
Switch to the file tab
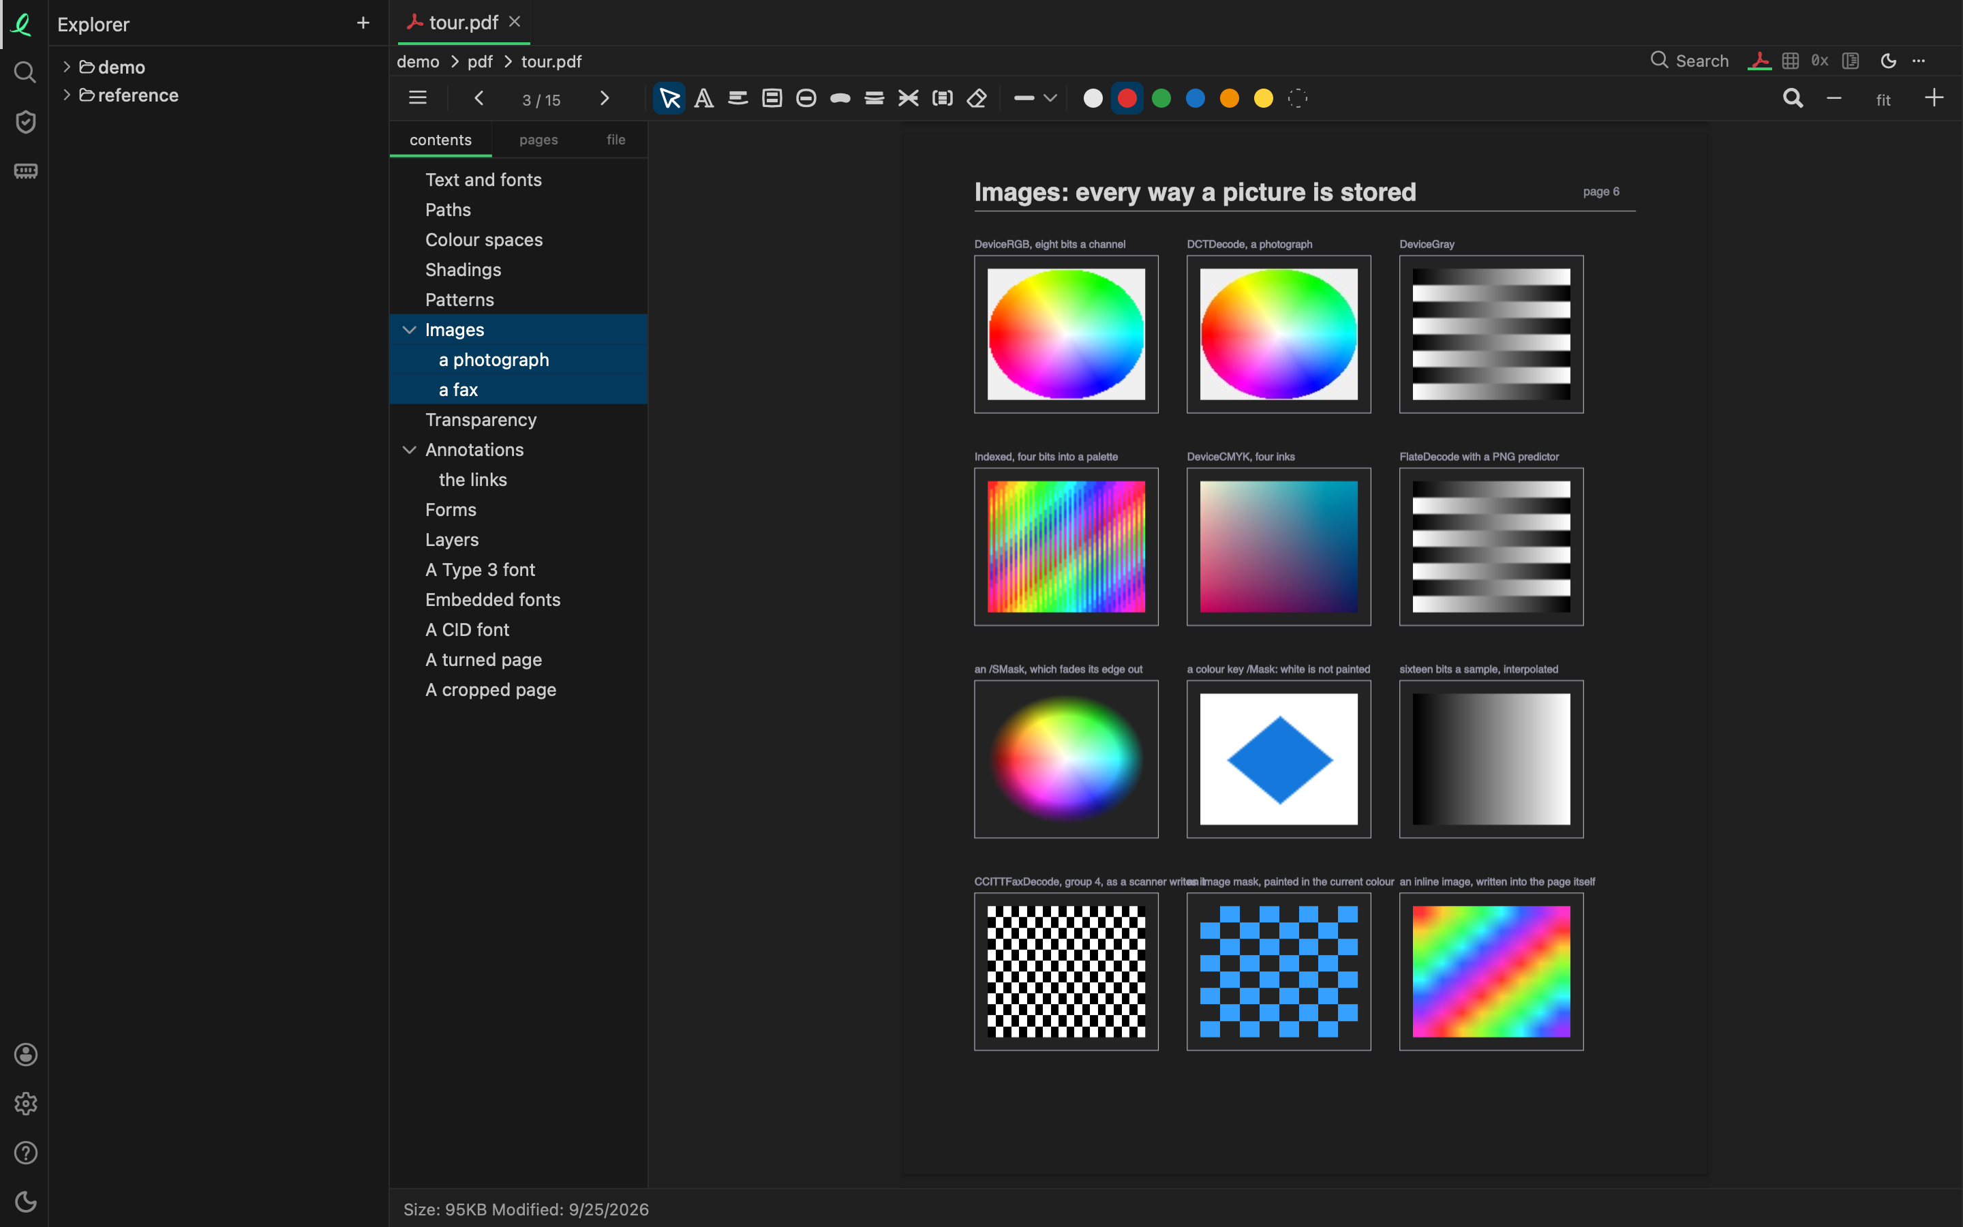click(615, 140)
